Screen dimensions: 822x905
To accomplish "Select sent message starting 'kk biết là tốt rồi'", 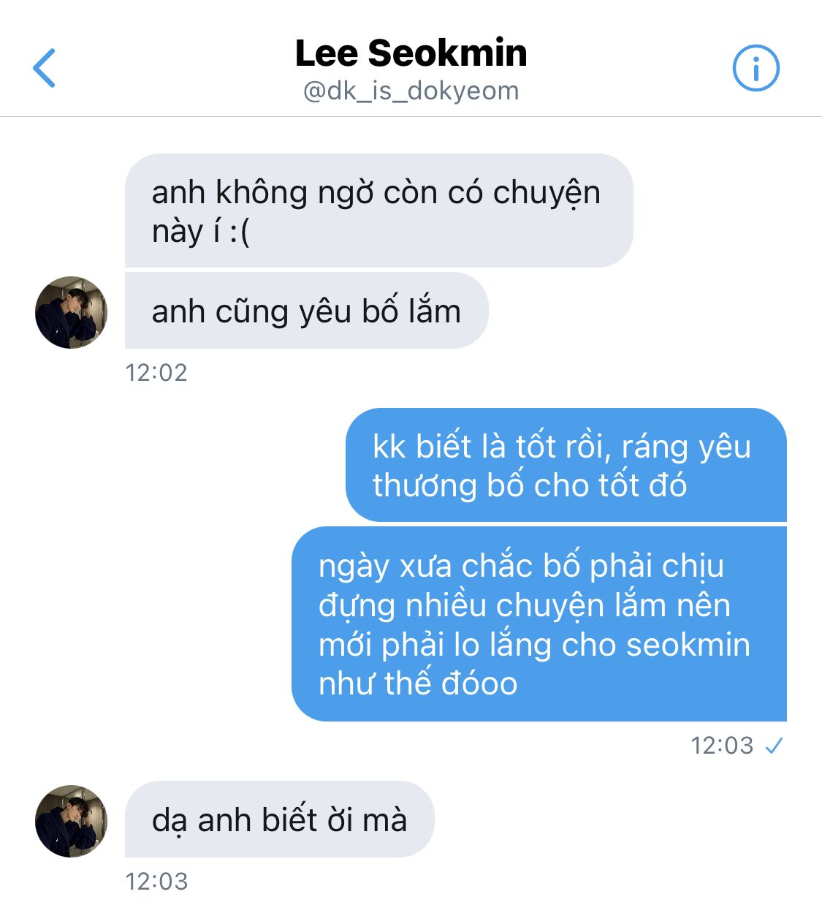I will tap(566, 465).
